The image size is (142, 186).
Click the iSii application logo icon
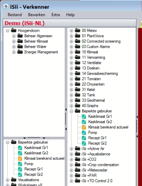pyautogui.click(x=6, y=6)
